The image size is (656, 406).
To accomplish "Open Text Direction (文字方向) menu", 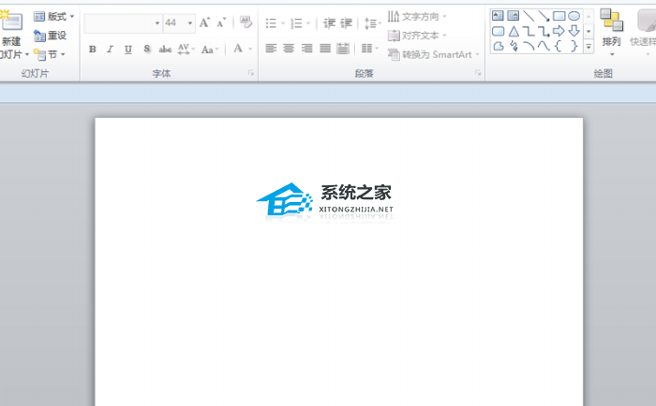I will pyautogui.click(x=417, y=17).
